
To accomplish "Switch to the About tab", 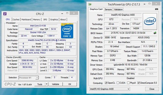I will click(x=63, y=20).
